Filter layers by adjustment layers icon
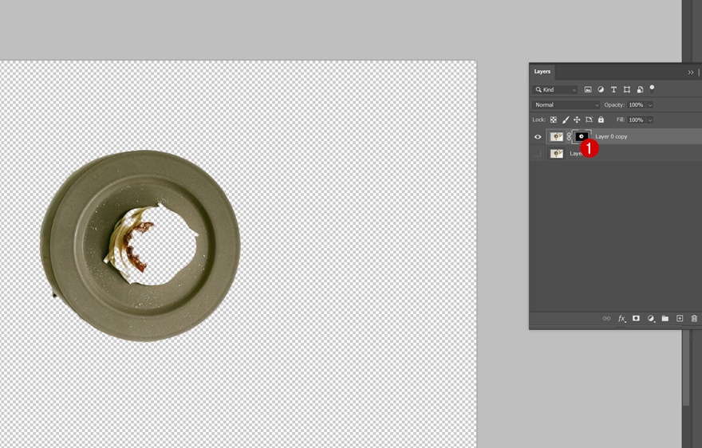Viewport: 702px width, 448px height. click(601, 89)
